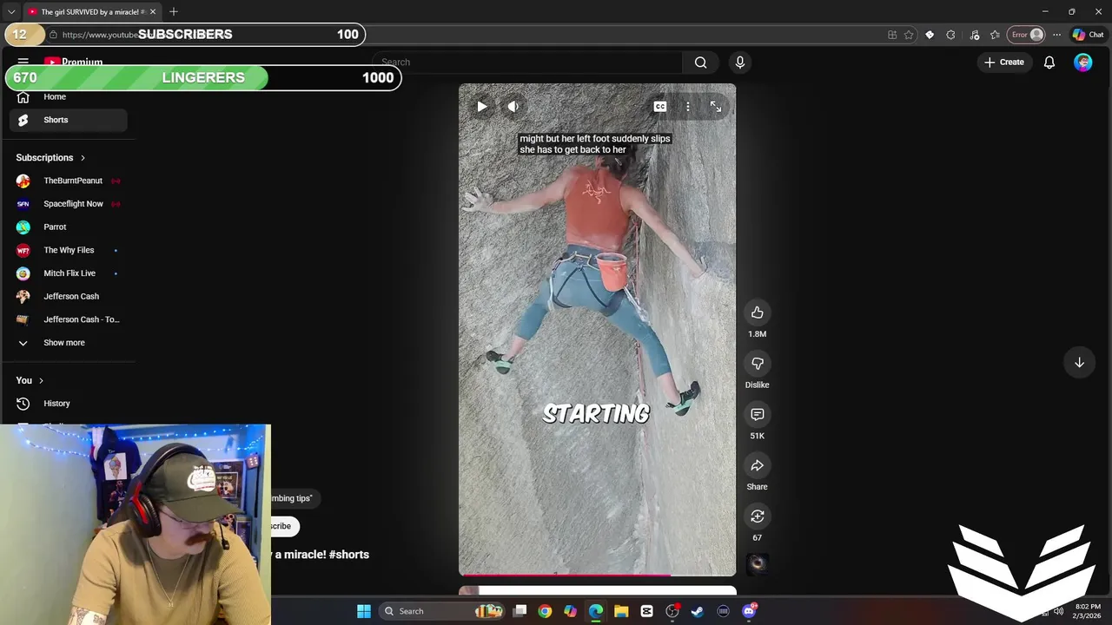
Task: Open History in the sidebar
Action: pyautogui.click(x=69, y=404)
